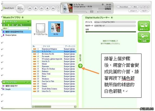This screenshot has width=155, height=111.
Task: Switch to RoomStyle view
Action: tap(124, 7)
